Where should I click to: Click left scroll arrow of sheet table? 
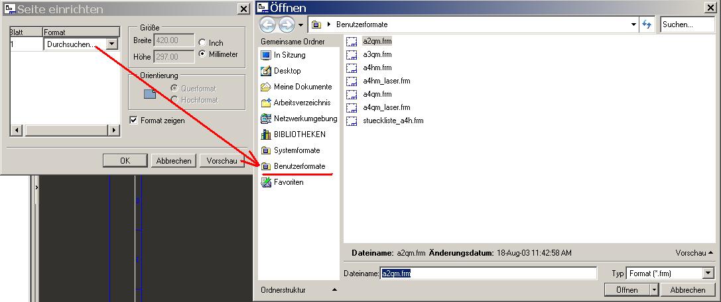17,130
